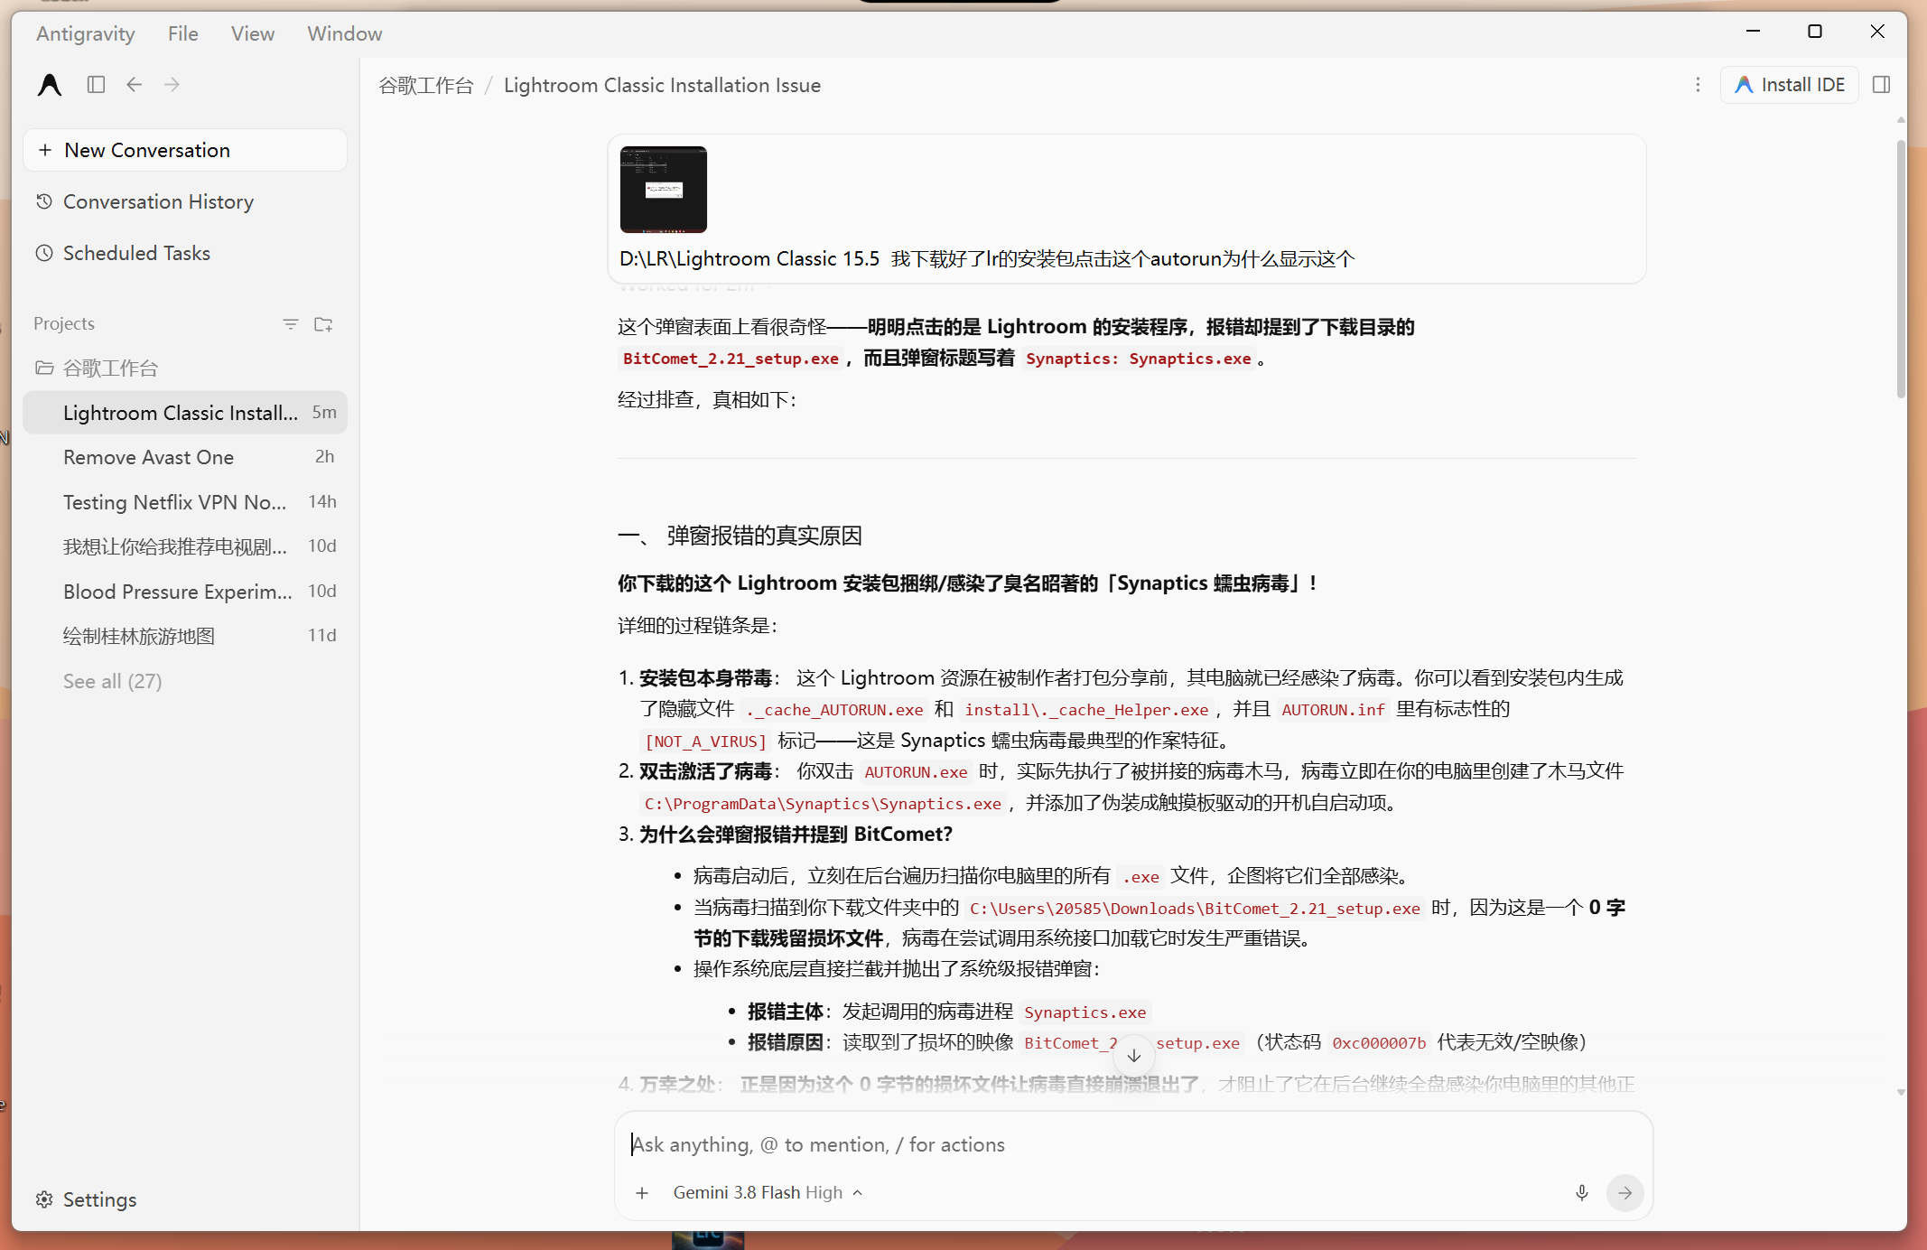
Task: Open Conversation History
Action: (185, 201)
